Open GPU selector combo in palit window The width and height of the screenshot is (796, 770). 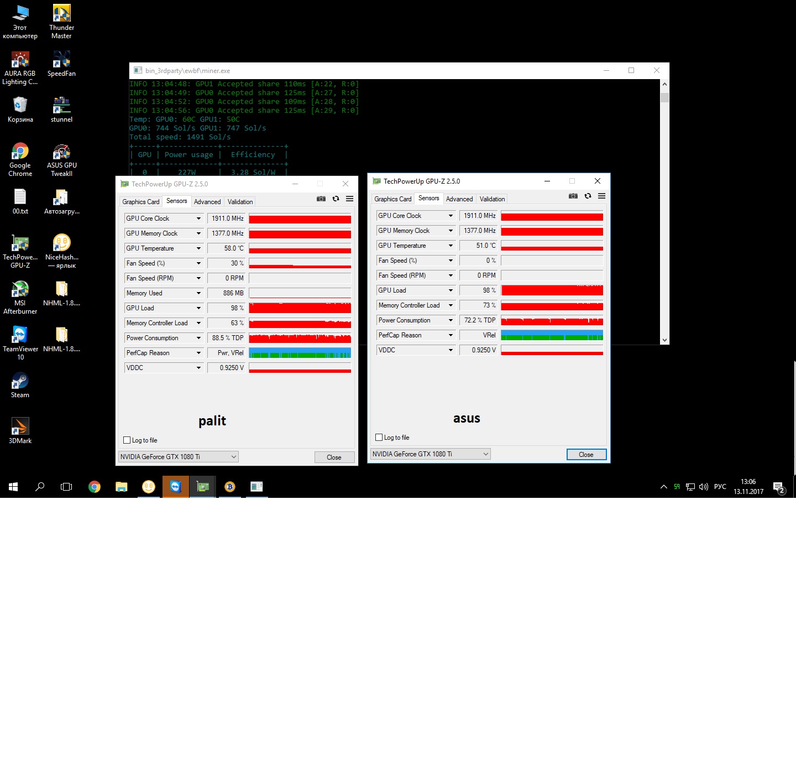tap(179, 457)
